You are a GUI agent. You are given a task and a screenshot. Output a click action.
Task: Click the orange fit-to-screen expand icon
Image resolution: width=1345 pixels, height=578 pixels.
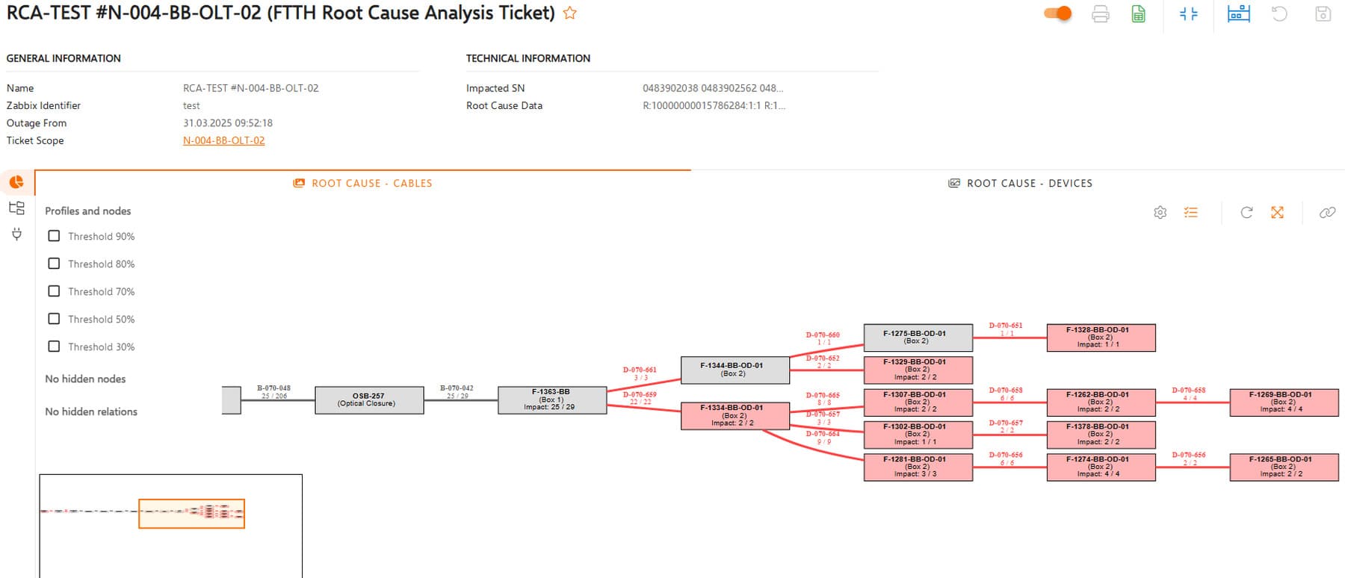click(x=1277, y=213)
